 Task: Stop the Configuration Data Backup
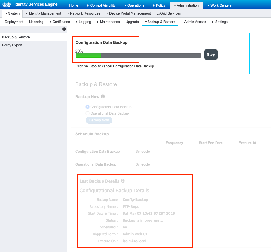pyautogui.click(x=211, y=55)
